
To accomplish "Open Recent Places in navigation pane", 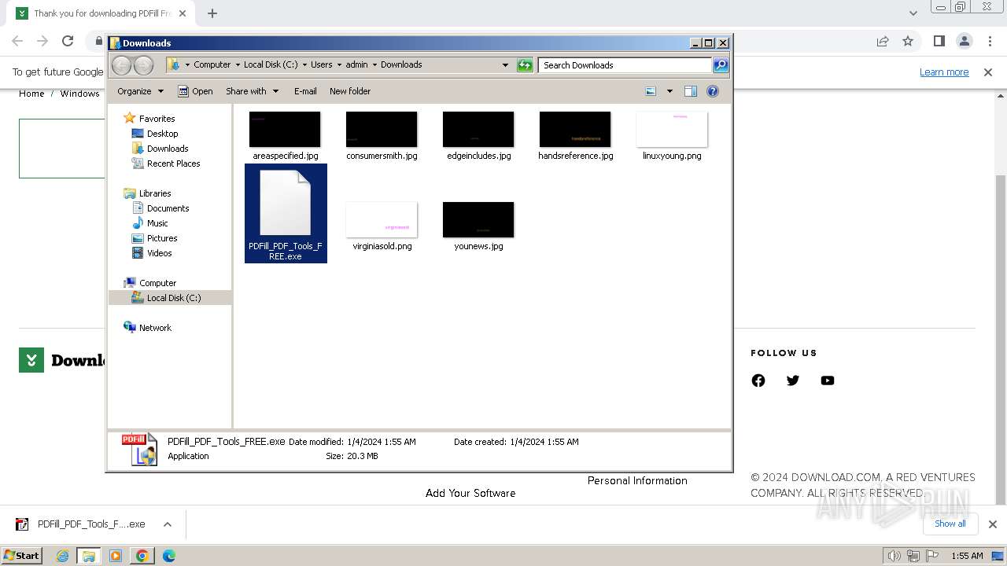I will (173, 164).
